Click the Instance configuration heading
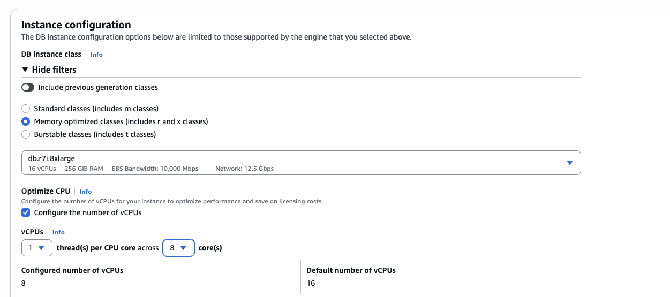Image resolution: width=670 pixels, height=297 pixels. tap(76, 25)
